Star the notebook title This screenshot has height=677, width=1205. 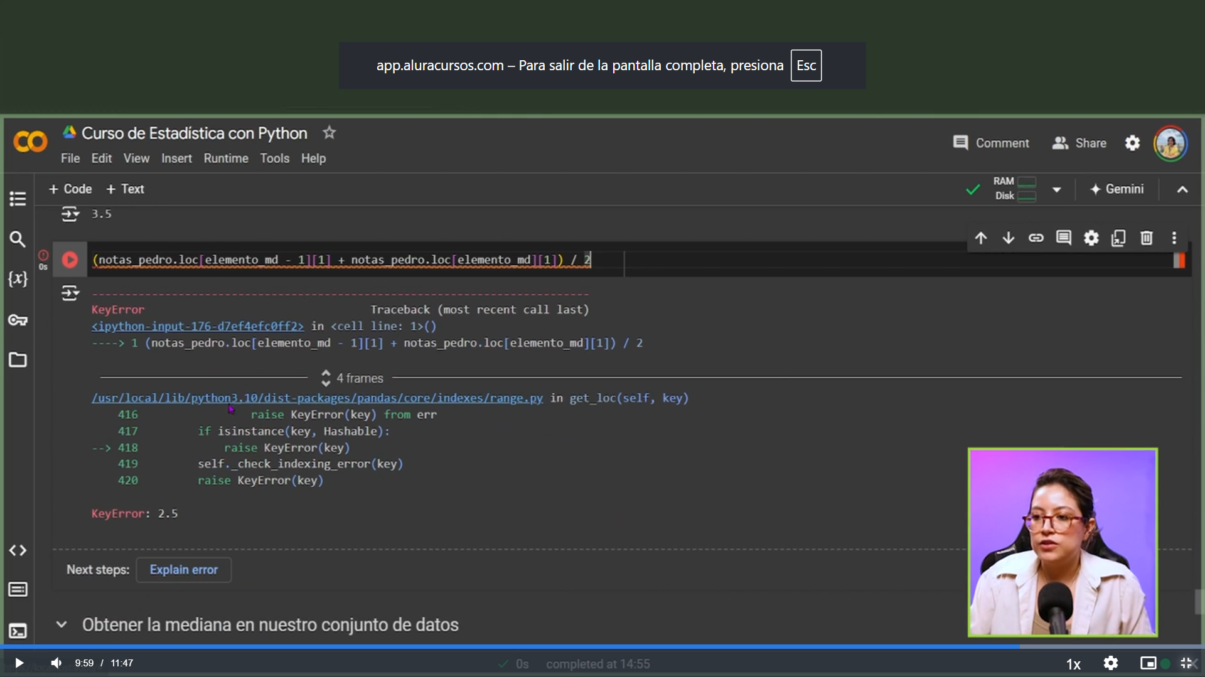point(329,133)
